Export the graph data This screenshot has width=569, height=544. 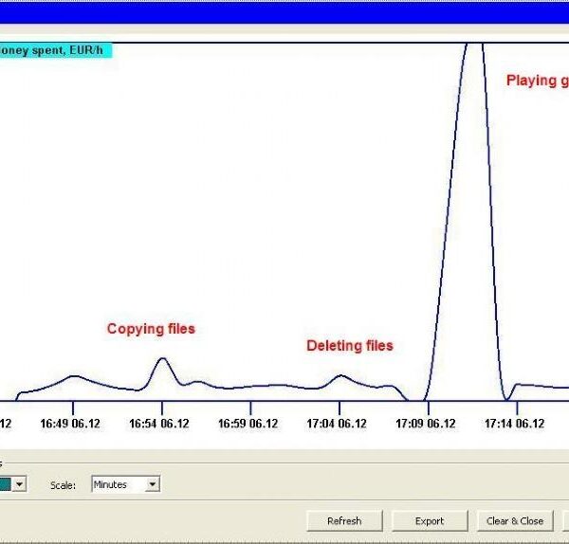[x=430, y=520]
